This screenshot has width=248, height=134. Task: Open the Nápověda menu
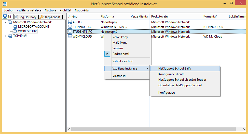pos(82,10)
